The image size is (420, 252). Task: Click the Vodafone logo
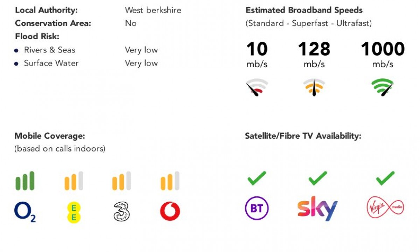170,211
